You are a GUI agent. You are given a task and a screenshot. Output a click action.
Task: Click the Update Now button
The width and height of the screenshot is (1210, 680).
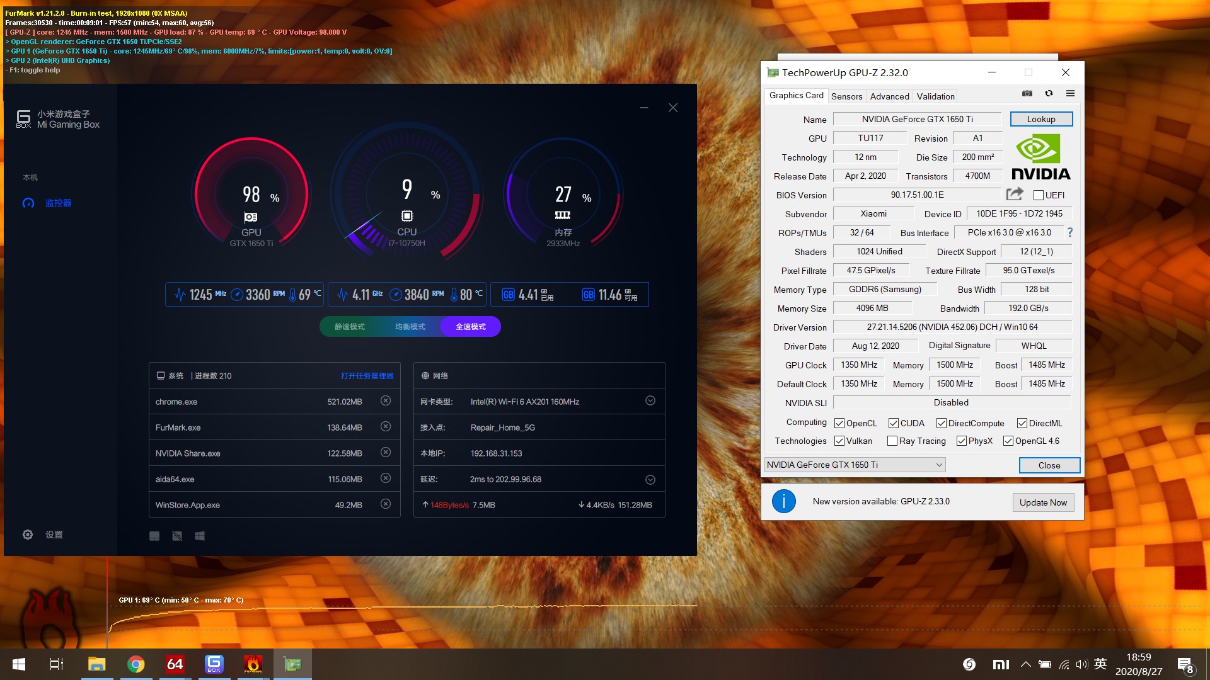1043,502
